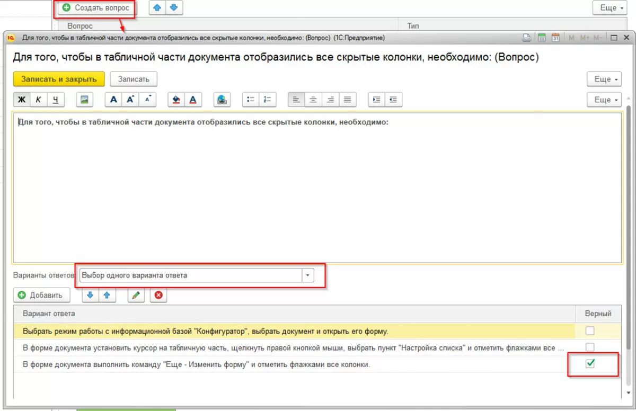Insert a picture into the question text
The width and height of the screenshot is (636, 411).
pyautogui.click(x=85, y=100)
